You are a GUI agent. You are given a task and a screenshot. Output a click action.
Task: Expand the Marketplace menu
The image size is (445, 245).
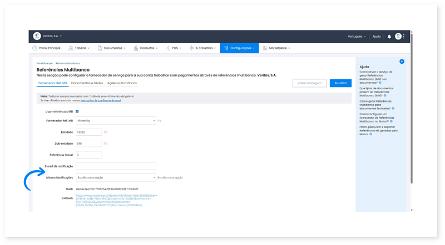point(276,48)
